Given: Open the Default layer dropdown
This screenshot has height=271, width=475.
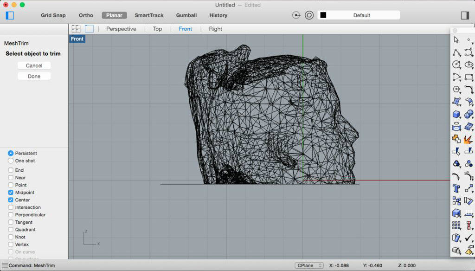Looking at the screenshot, I should [362, 15].
